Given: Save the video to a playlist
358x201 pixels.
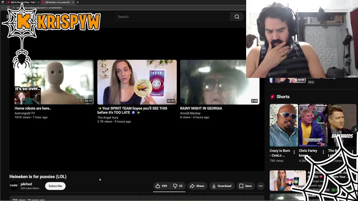Looking at the screenshot, I should [x=245, y=186].
